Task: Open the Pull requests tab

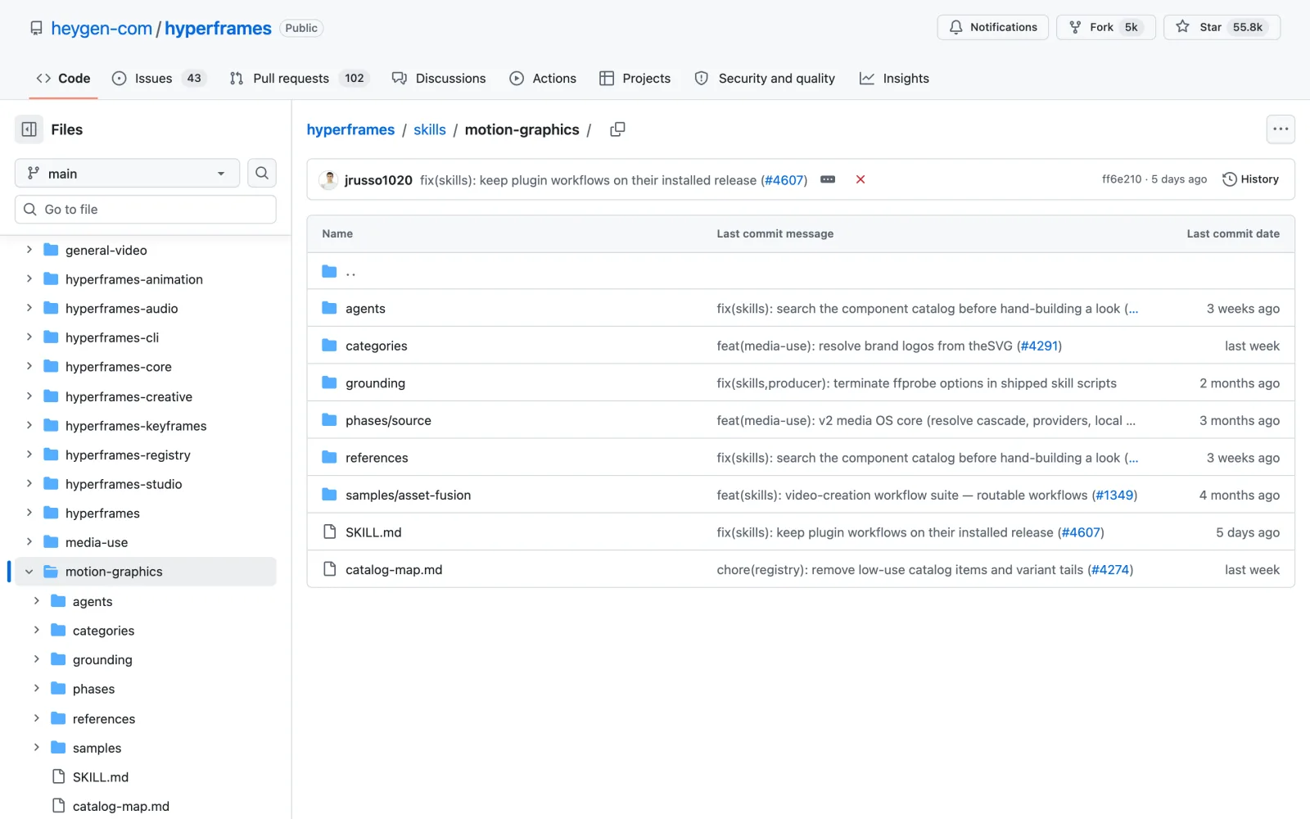Action: point(300,79)
